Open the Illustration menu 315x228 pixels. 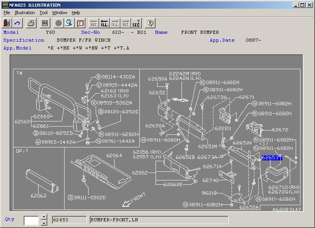point(25,13)
